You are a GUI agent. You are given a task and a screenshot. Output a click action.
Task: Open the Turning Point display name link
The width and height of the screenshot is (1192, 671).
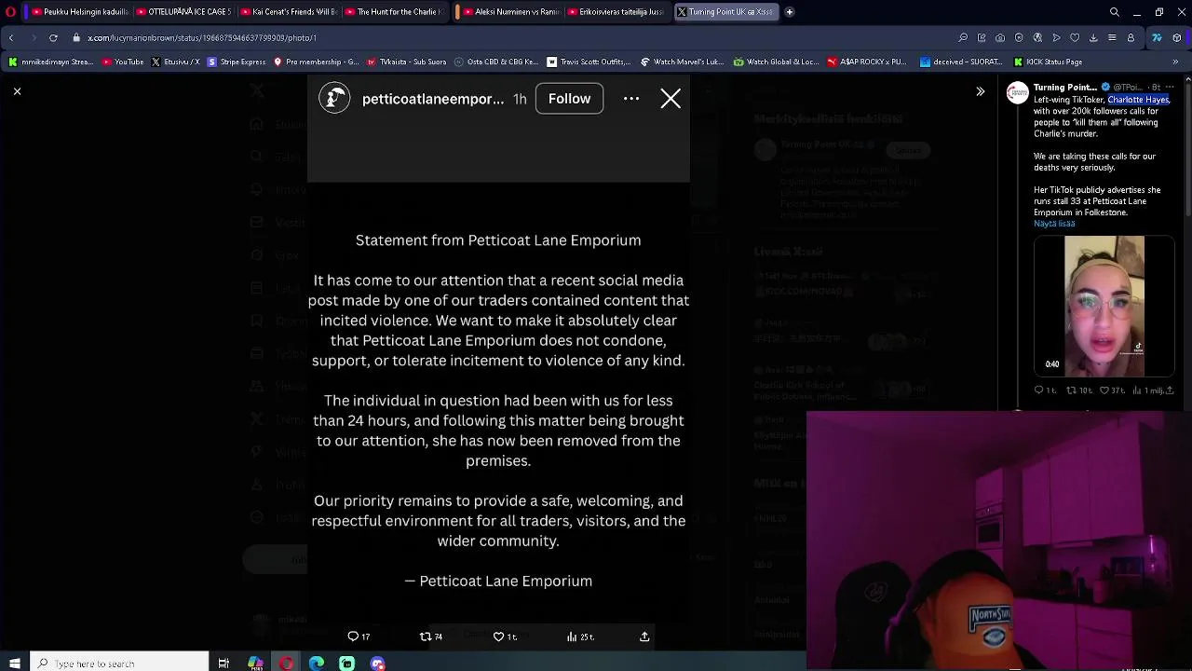pyautogui.click(x=1066, y=88)
